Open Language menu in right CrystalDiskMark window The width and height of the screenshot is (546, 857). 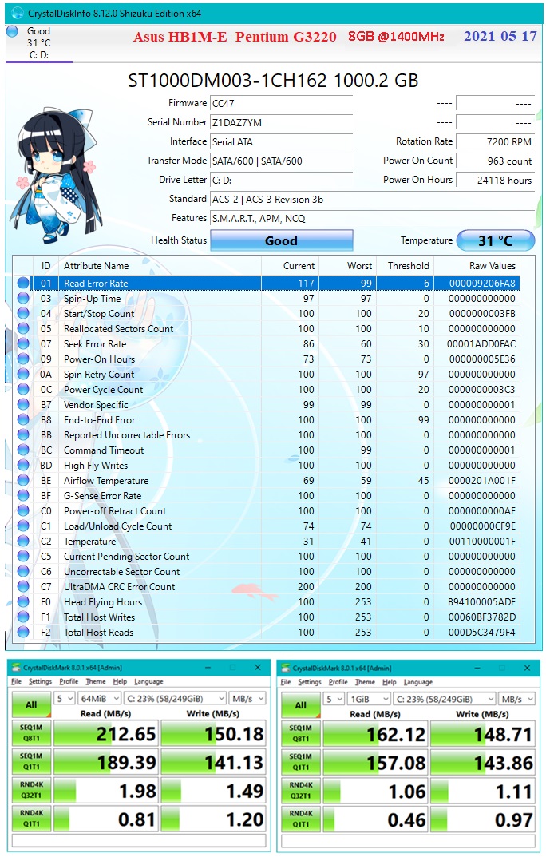click(417, 682)
